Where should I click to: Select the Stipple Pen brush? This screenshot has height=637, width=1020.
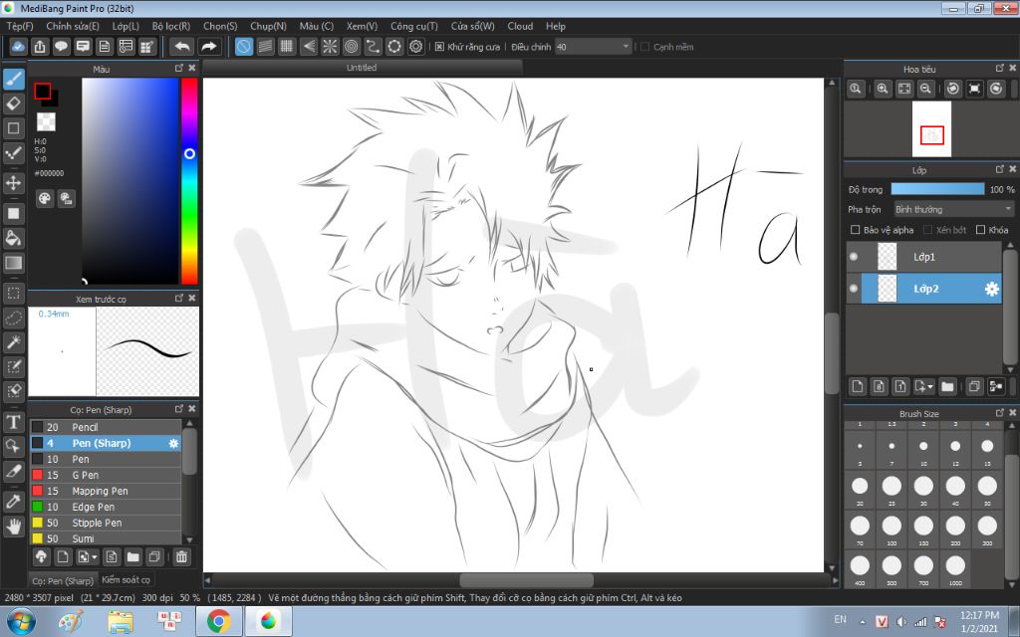click(106, 523)
